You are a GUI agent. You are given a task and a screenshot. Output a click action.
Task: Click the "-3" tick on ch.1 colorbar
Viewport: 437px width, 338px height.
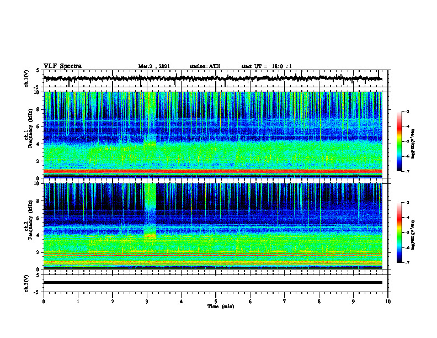click(x=407, y=112)
